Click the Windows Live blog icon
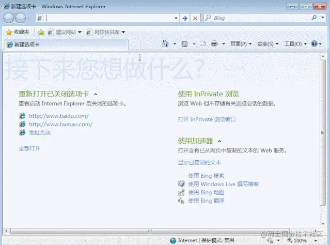The image size is (330, 245). pos(181,184)
